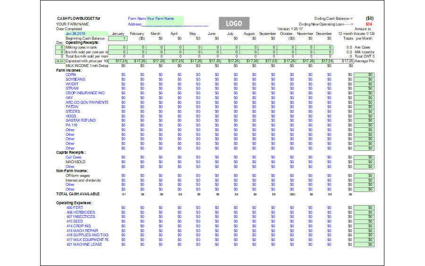
Task: Select the 'Non-Farm Income:' section heading
Action: point(72,171)
